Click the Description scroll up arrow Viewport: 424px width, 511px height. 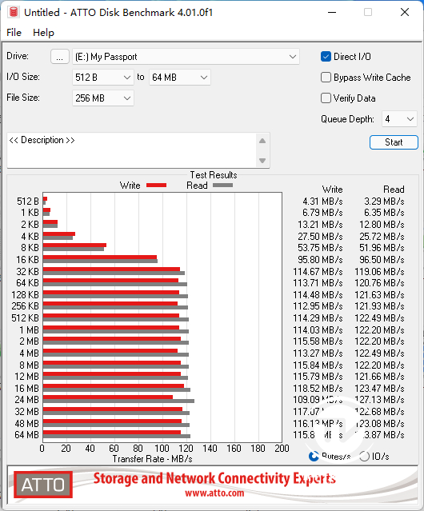[x=262, y=141]
